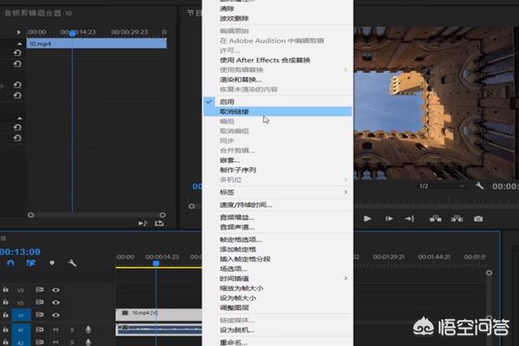Choose 速度/持续时间 from context menu
Image resolution: width=519 pixels, height=346 pixels.
[x=246, y=205]
